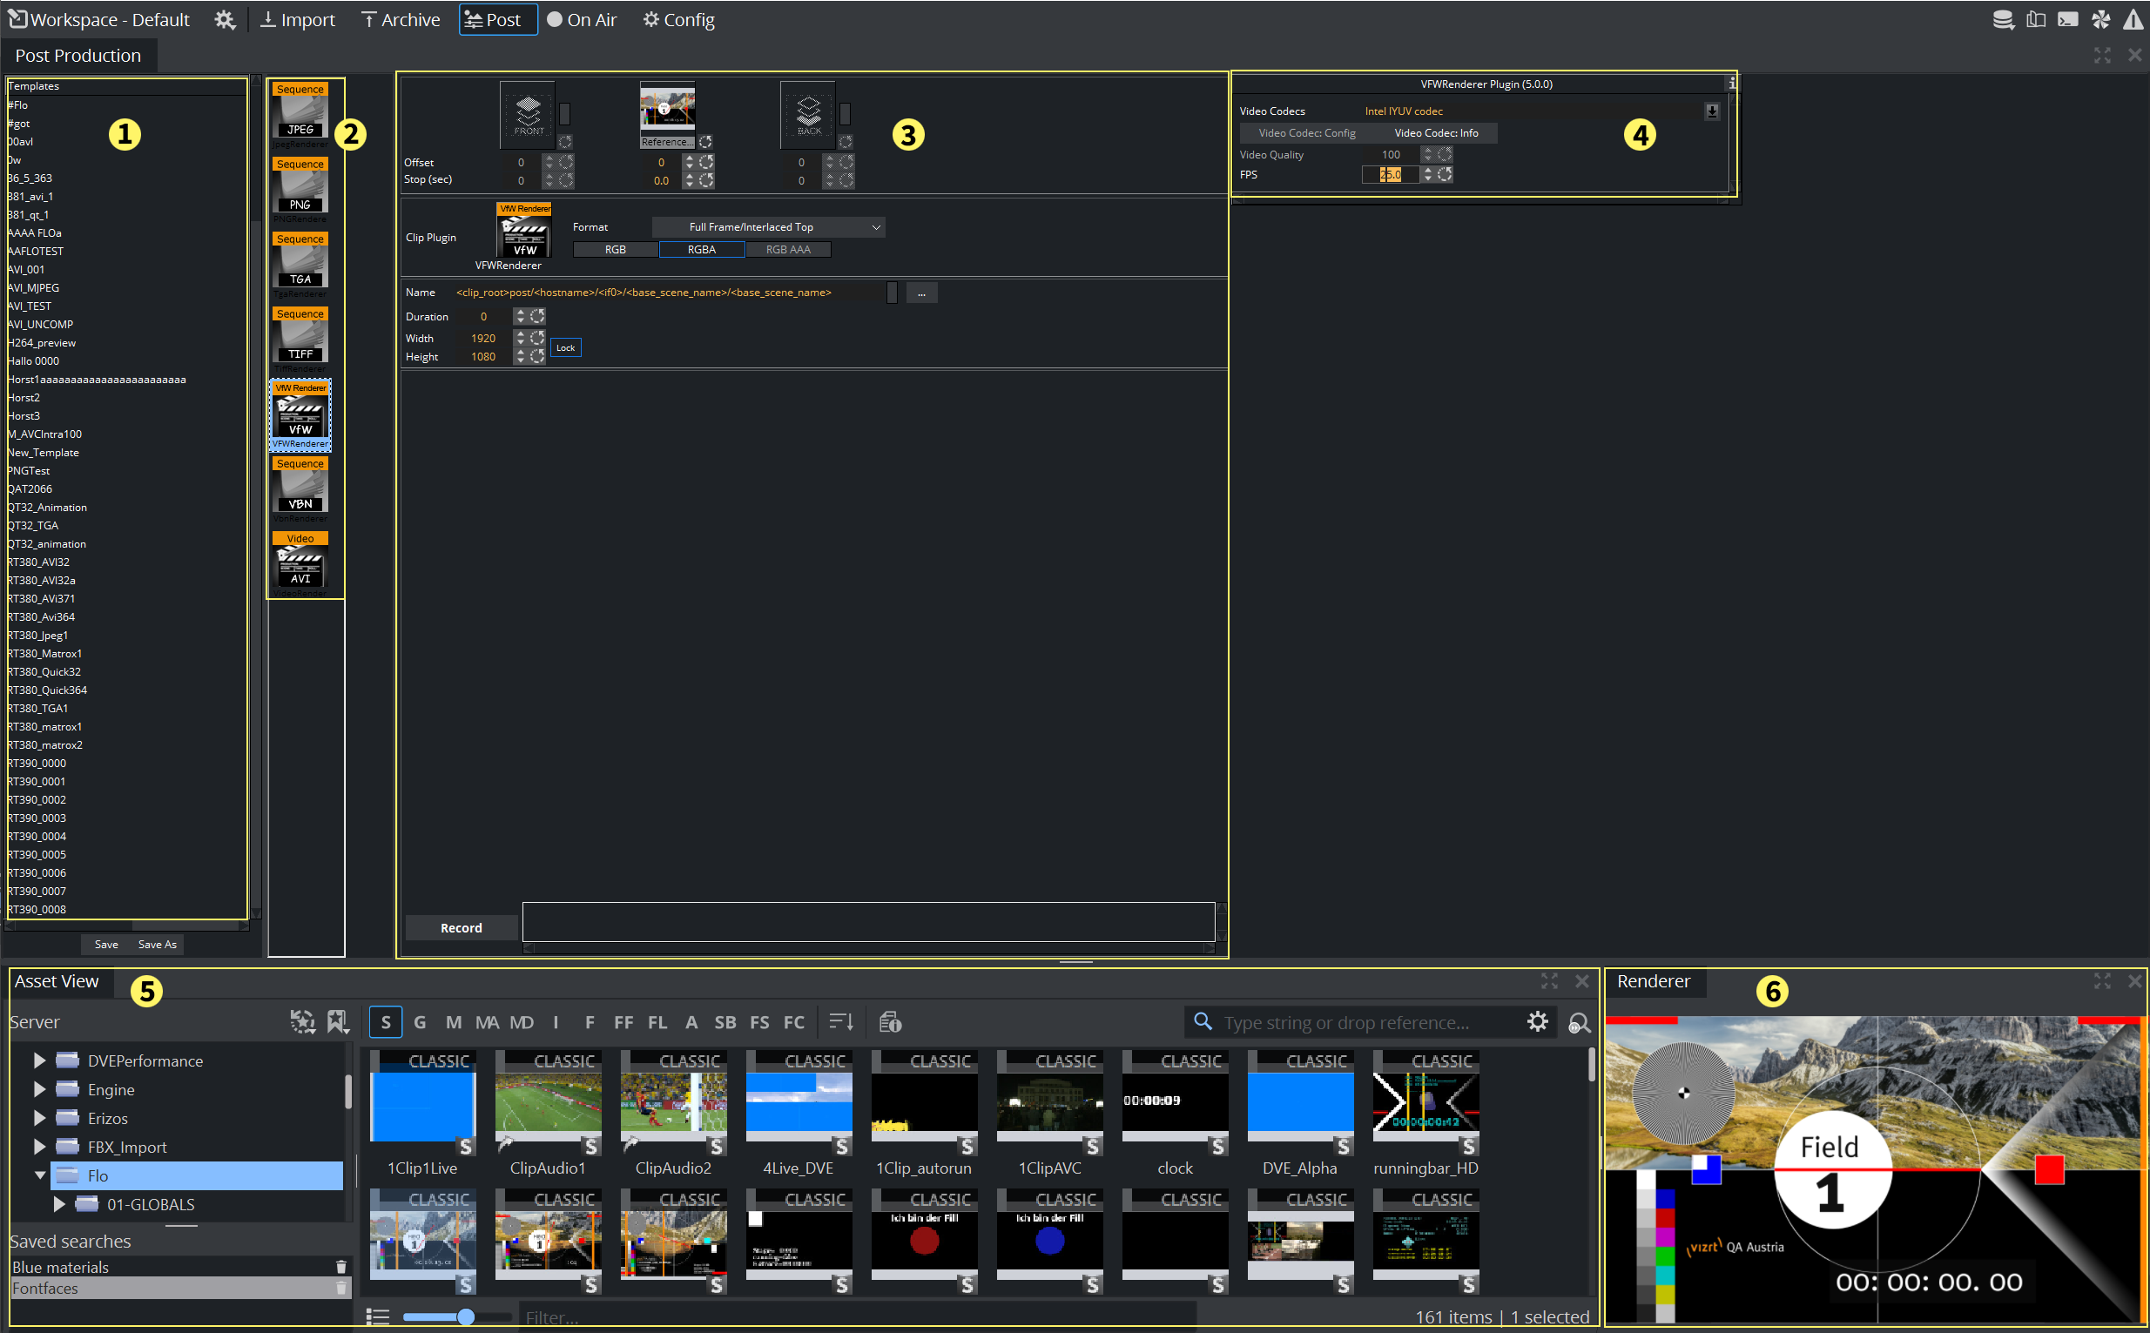Switch to Post mode
2150x1333 pixels.
coord(498,19)
